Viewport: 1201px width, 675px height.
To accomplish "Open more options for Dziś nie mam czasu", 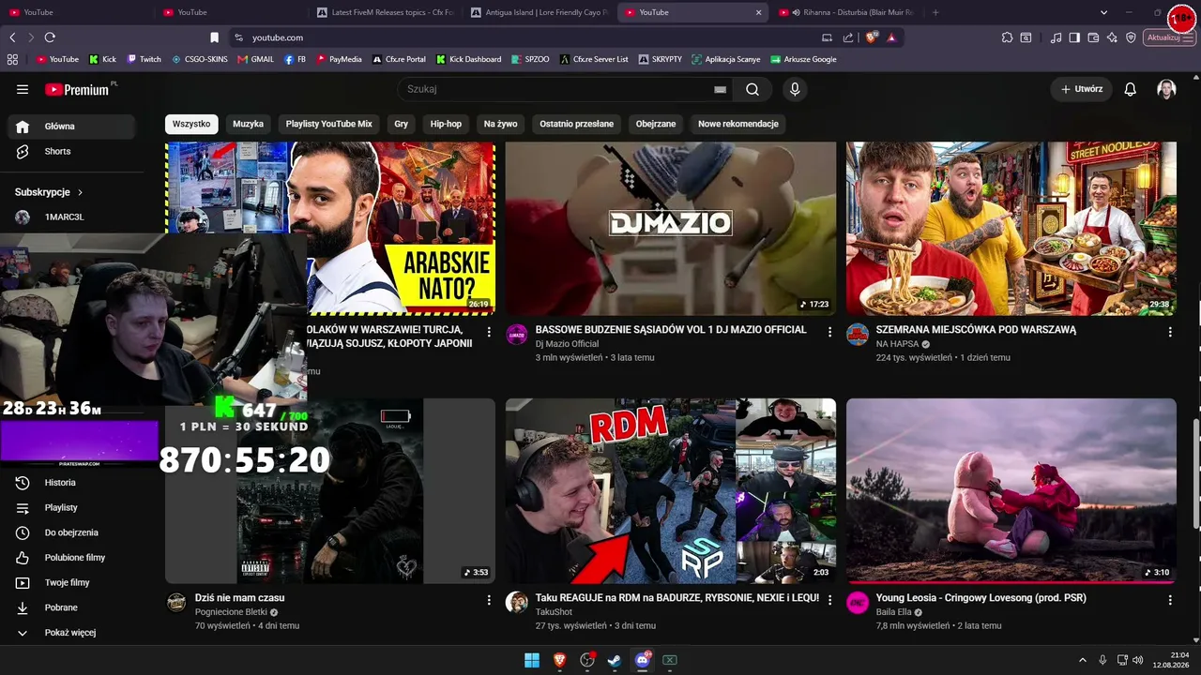I will tap(489, 600).
